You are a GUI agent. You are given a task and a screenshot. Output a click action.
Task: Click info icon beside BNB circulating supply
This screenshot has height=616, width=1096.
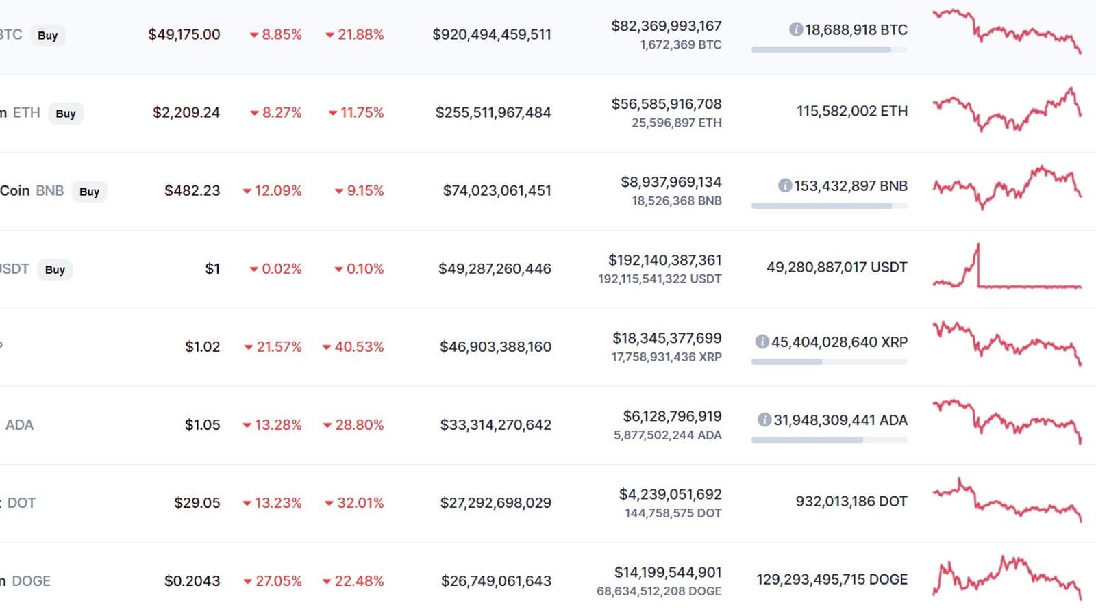(x=785, y=185)
